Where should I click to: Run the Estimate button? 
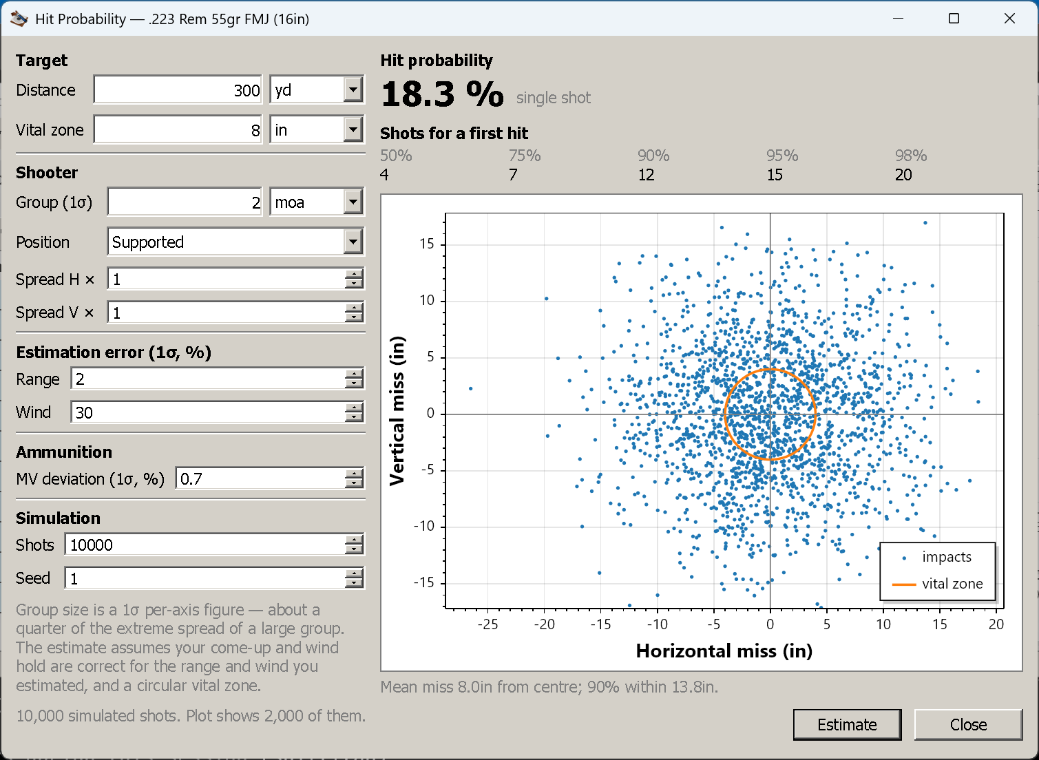[847, 724]
